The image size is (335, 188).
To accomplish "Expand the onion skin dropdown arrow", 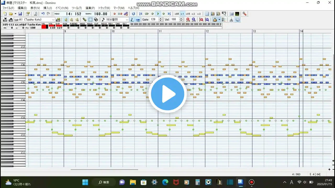I will click(219, 20).
